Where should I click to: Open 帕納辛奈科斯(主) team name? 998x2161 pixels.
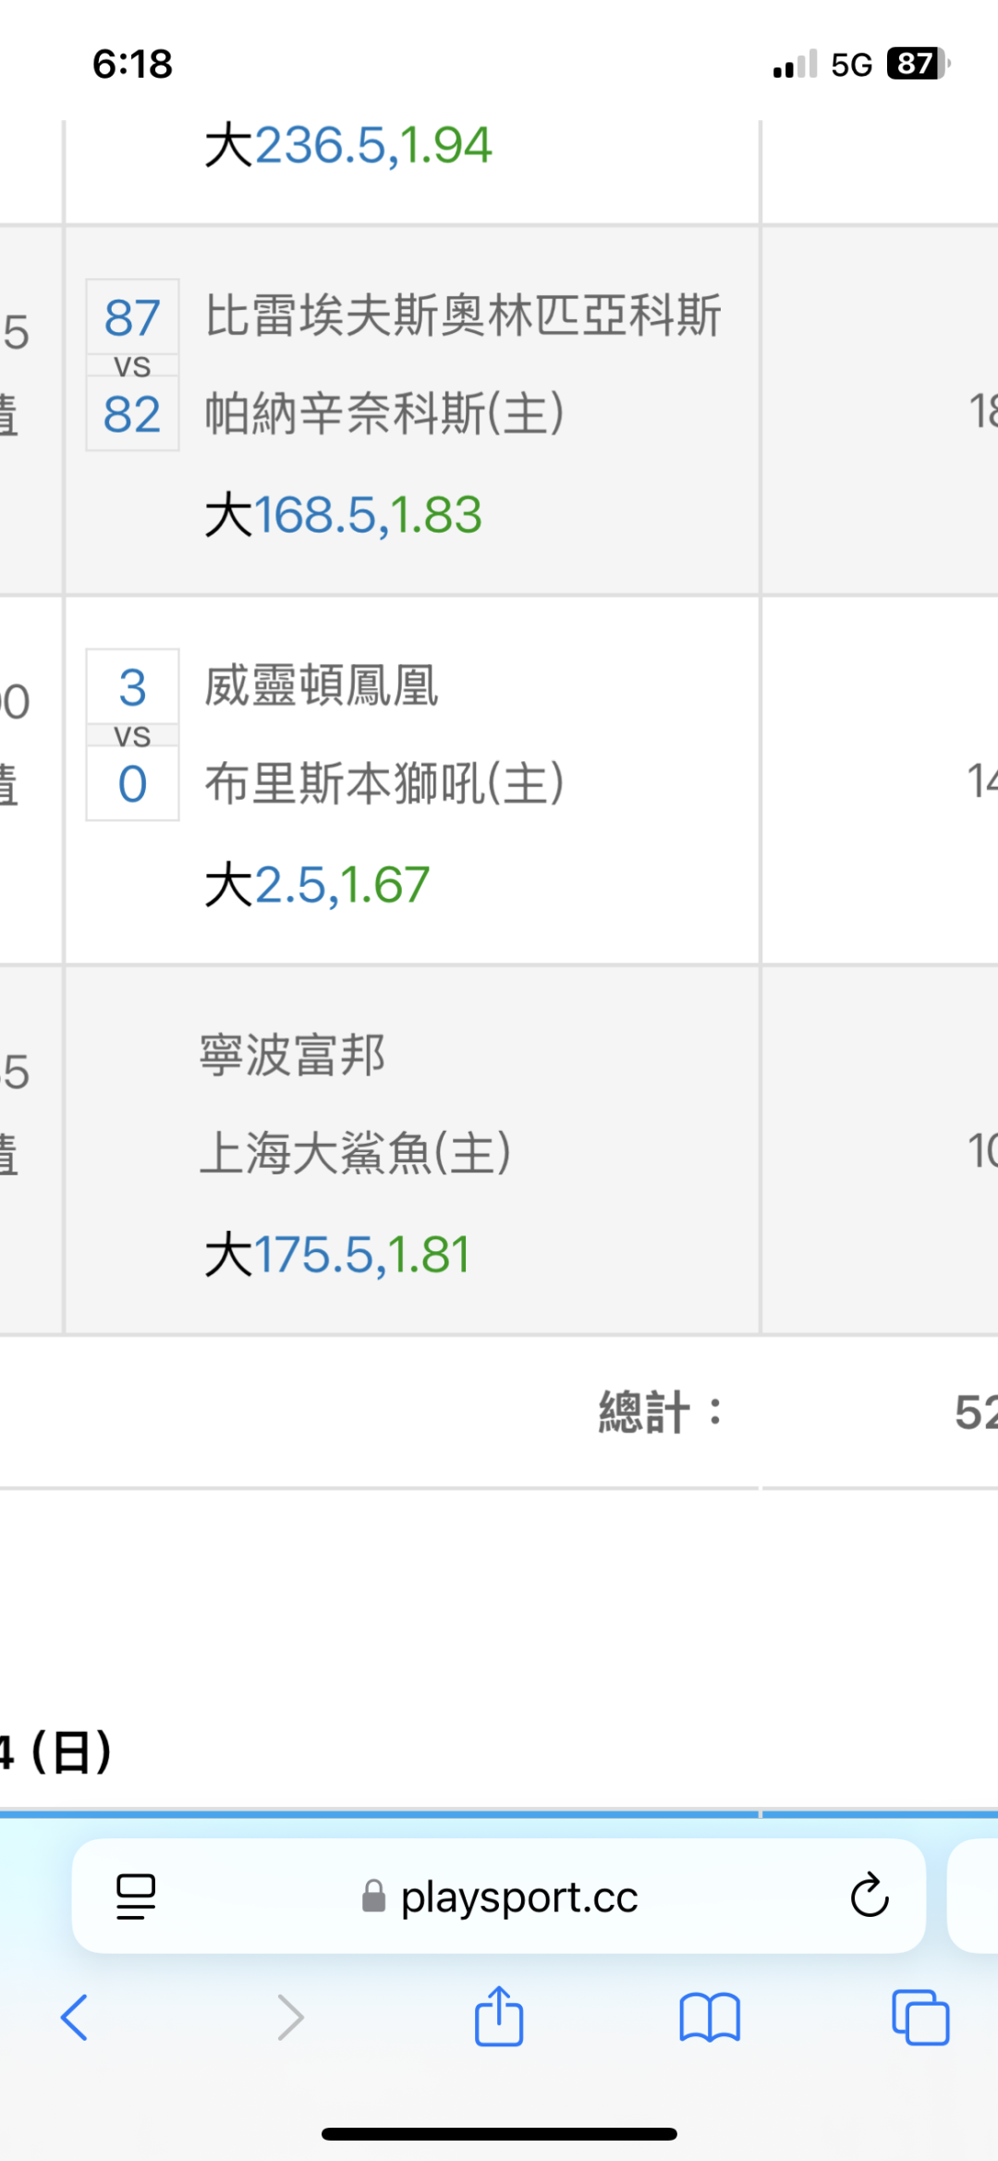coord(383,413)
